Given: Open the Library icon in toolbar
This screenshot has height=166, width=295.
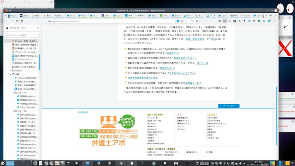Looking at the screenshot, I should click(x=220, y=21).
